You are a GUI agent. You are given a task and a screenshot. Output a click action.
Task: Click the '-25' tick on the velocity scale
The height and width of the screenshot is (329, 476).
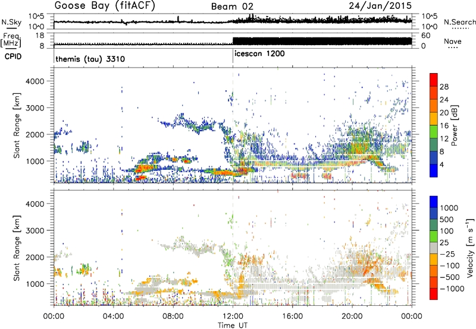(x=447, y=254)
